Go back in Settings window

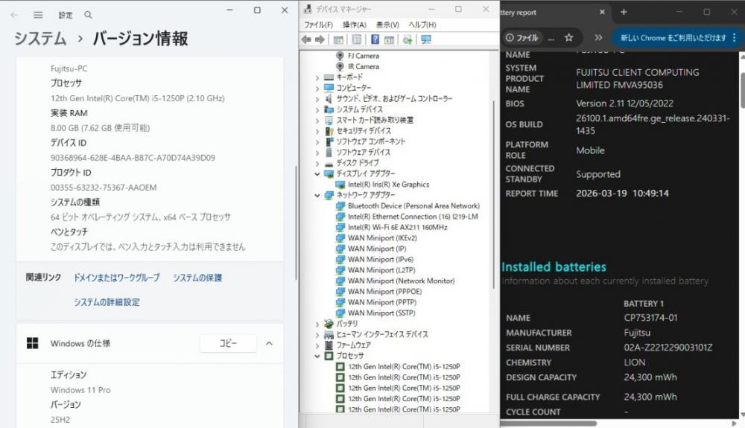[x=14, y=15]
